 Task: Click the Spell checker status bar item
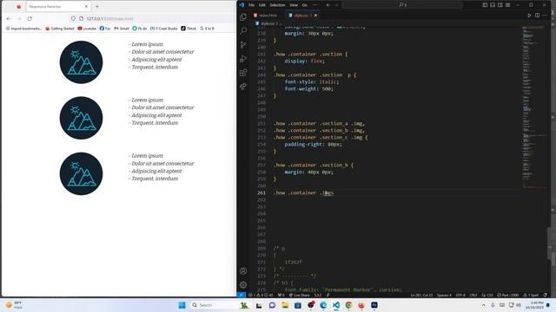531,295
